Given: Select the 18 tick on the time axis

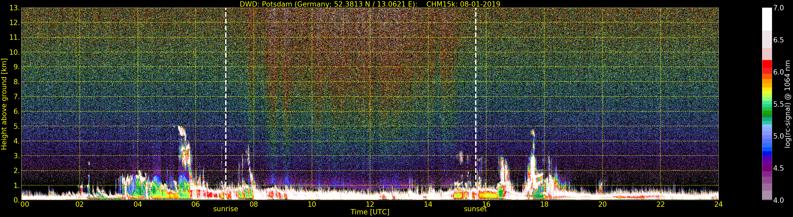Looking at the screenshot, I should tap(544, 204).
